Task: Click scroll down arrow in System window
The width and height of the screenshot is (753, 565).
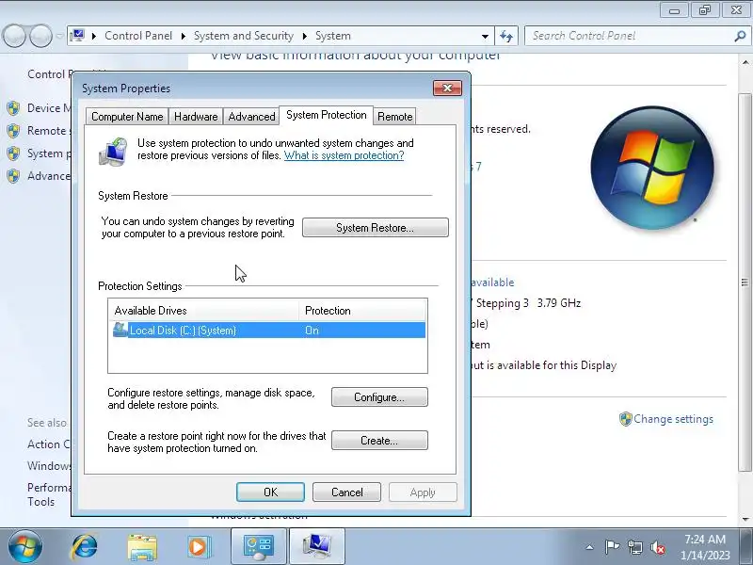Action: click(x=745, y=520)
